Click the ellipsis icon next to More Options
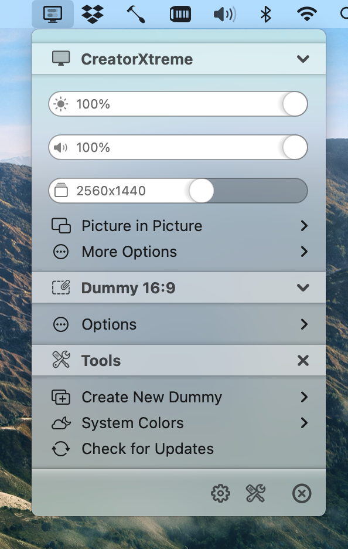The image size is (348, 549). pyautogui.click(x=60, y=252)
